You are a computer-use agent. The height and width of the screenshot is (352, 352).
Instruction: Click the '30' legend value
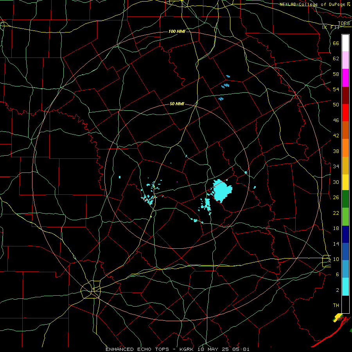click(336, 182)
